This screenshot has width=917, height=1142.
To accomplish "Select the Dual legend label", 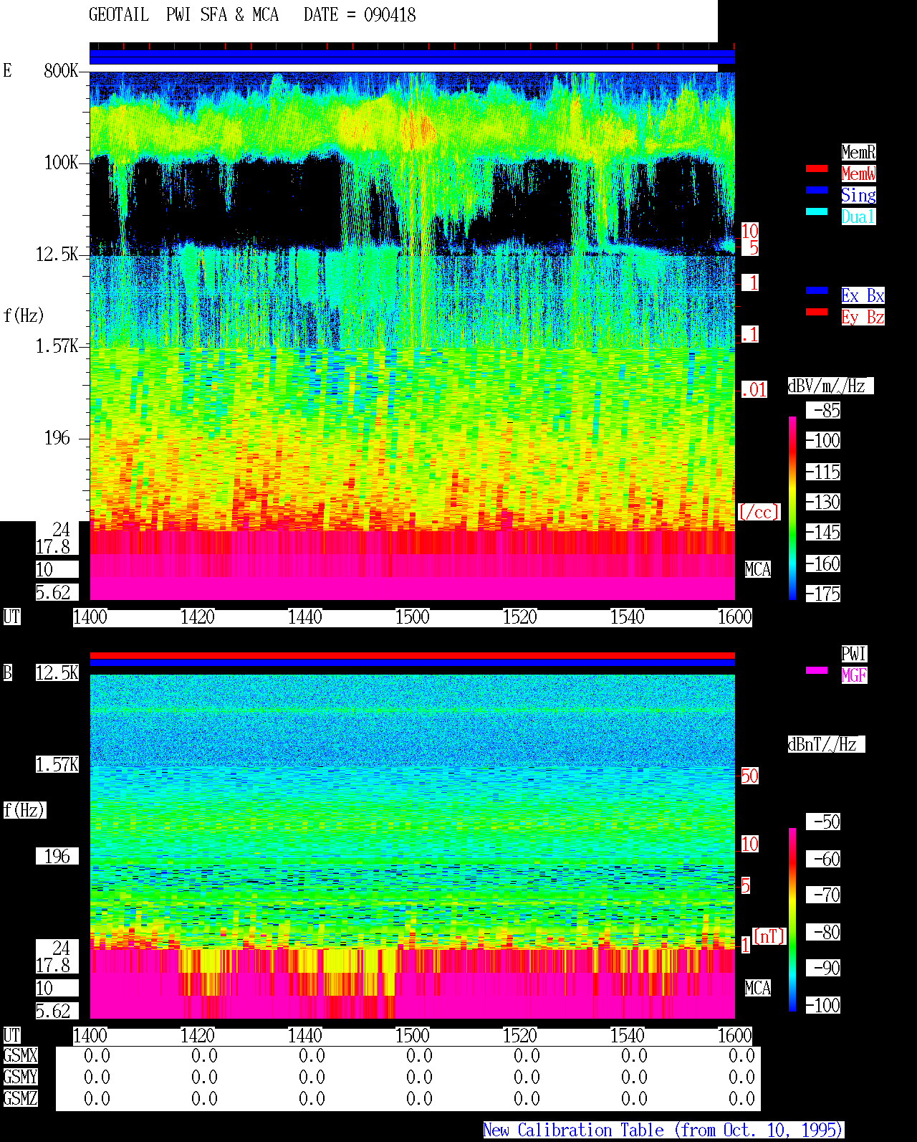I will click(858, 216).
